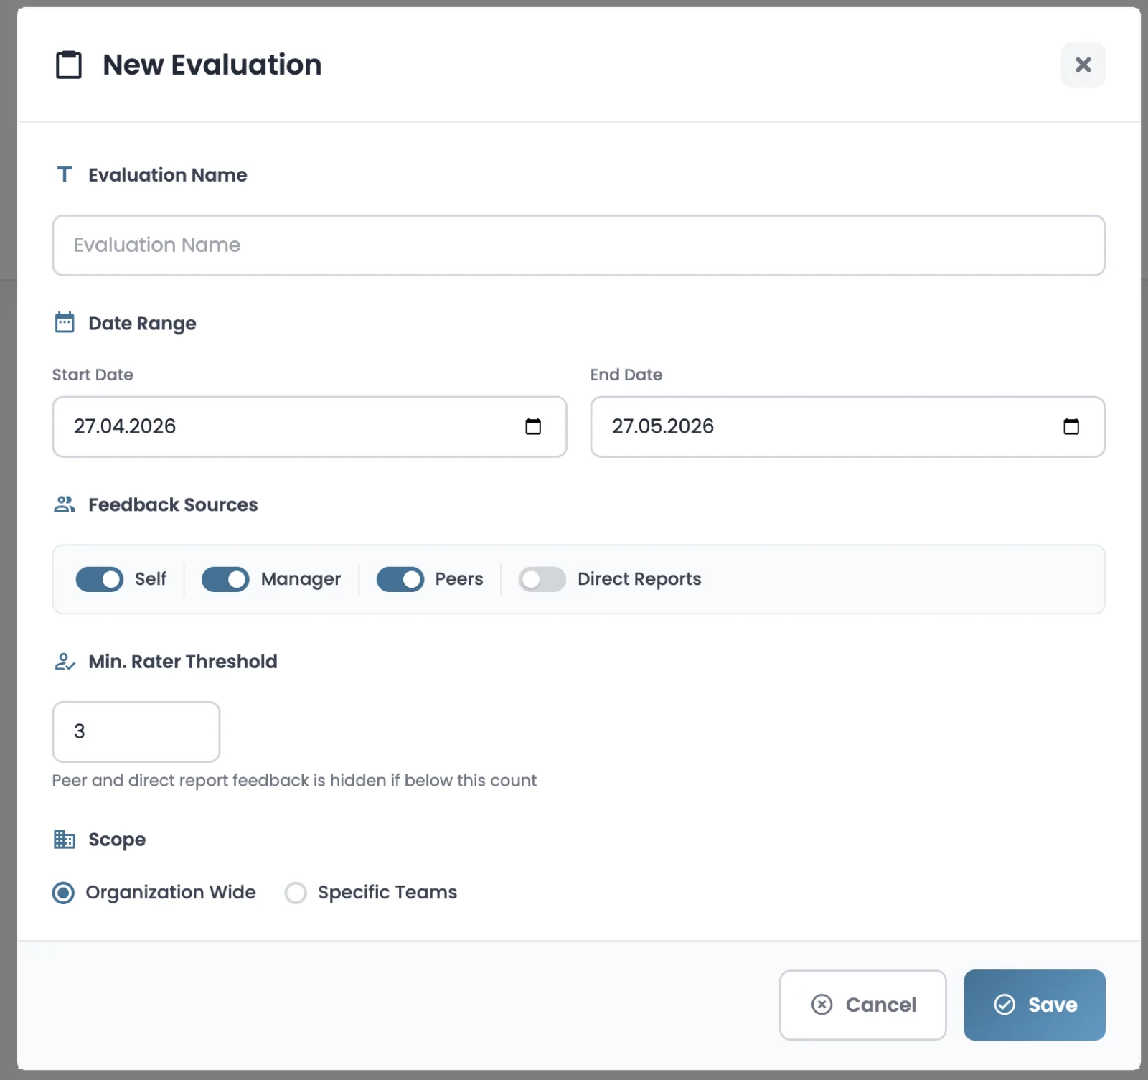1148x1080 pixels.
Task: Disable the Self feedback source toggle
Action: tap(99, 579)
